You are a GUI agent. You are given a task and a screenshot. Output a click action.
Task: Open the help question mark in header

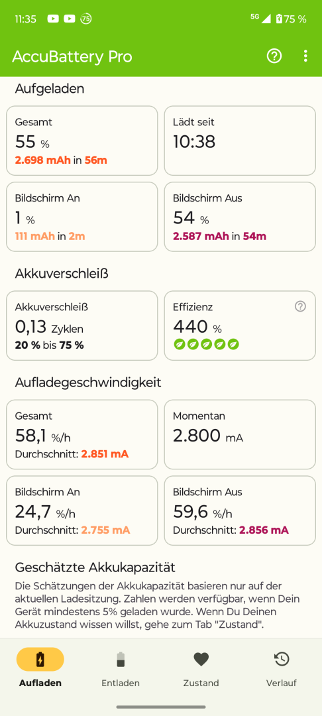click(x=274, y=56)
